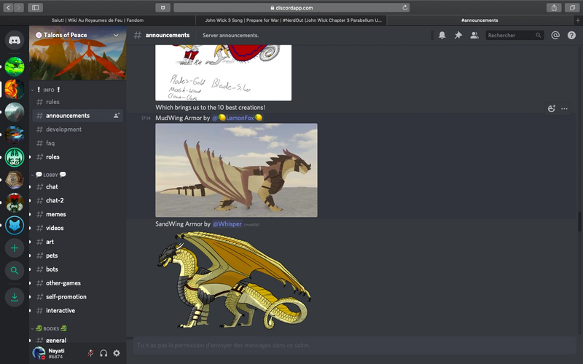Open server discovery magnifier icon

coord(14,272)
